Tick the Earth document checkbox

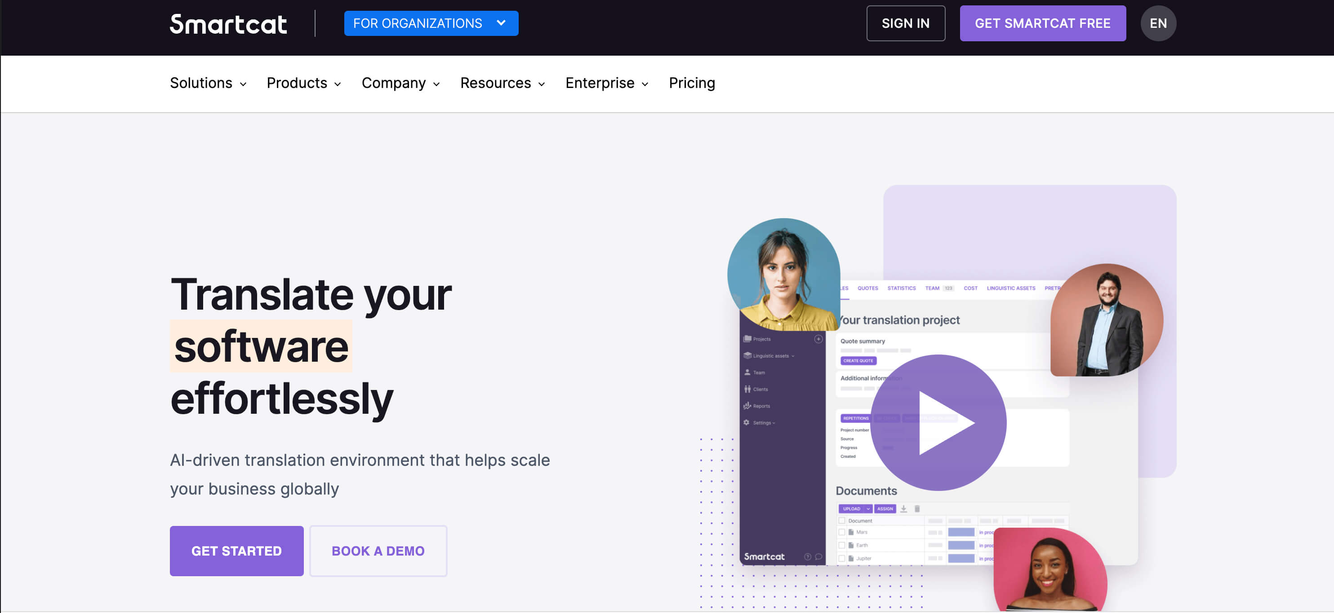[x=842, y=545]
